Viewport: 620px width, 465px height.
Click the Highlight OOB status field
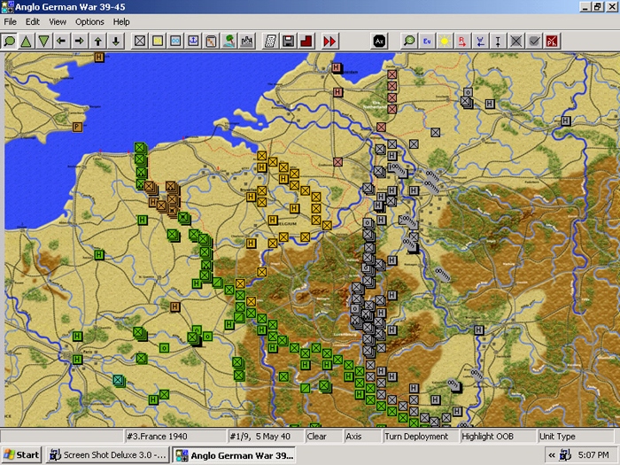tap(498, 437)
